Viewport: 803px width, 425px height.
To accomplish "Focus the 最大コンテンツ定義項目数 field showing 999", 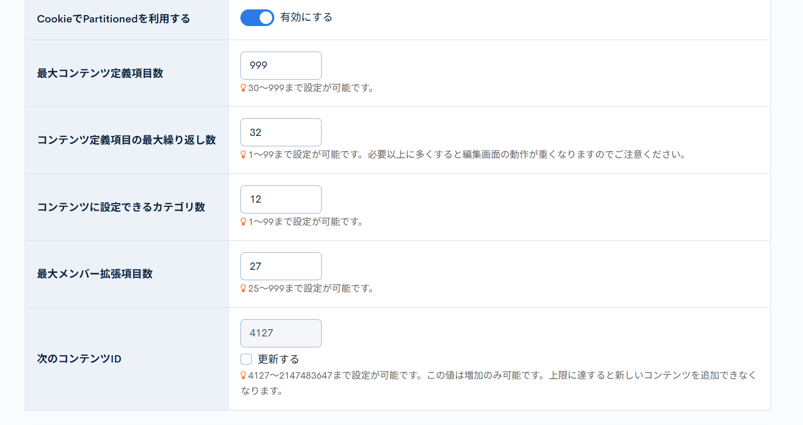I will pos(281,66).
